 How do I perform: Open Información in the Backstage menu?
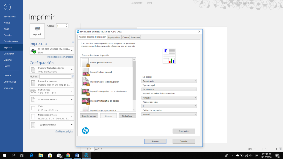10,17
